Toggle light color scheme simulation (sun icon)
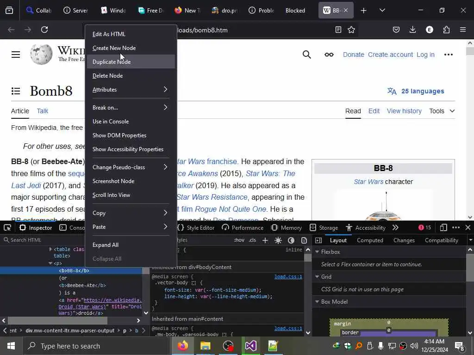Image resolution: width=474 pixels, height=355 pixels. 278,240
